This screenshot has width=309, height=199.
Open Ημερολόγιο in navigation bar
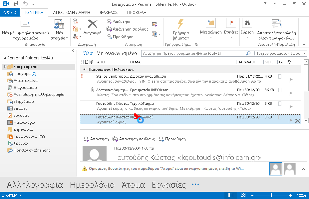92,185
